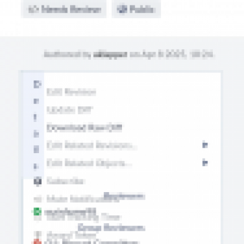Select Update Diff from the actions list
This screenshot has width=244, height=244.
(70, 110)
